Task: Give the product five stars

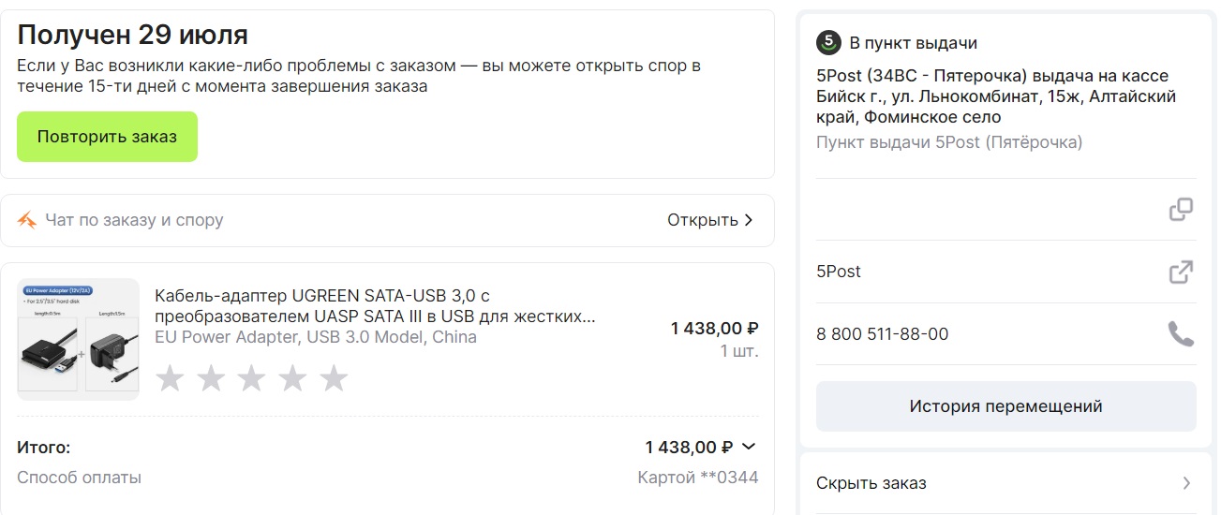Action: (334, 378)
